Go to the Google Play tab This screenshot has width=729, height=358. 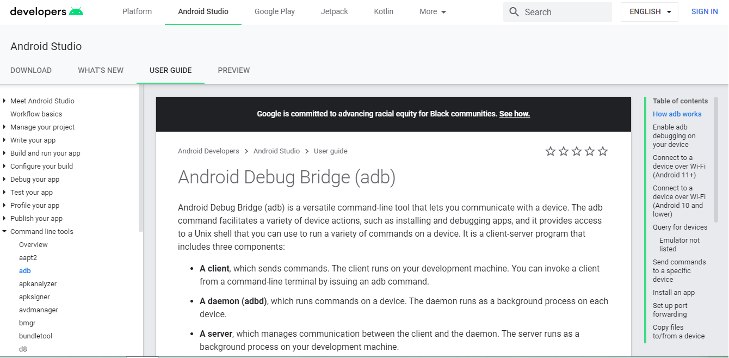click(x=274, y=11)
